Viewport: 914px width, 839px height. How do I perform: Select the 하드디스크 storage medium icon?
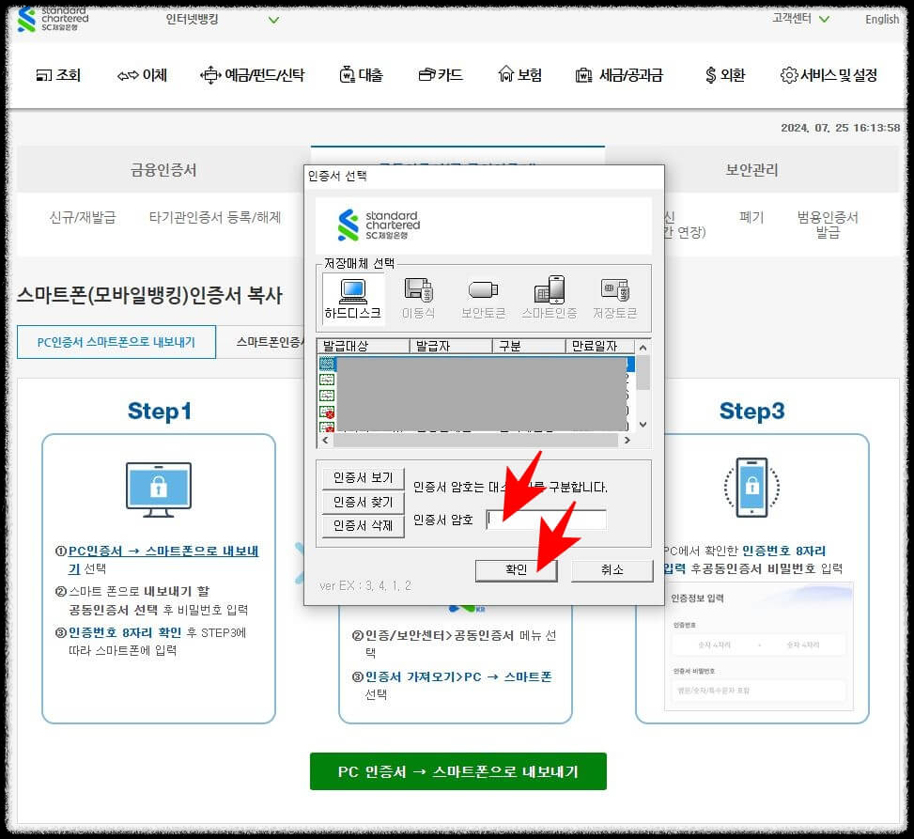(352, 299)
